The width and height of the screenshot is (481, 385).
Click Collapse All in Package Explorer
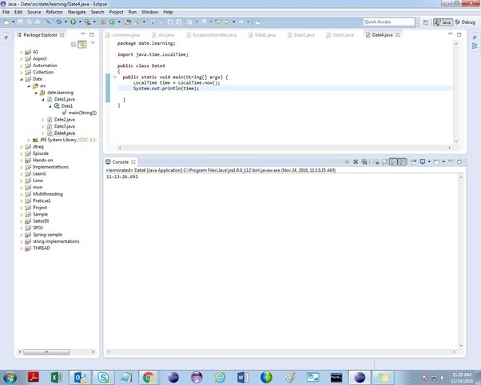coord(74,45)
